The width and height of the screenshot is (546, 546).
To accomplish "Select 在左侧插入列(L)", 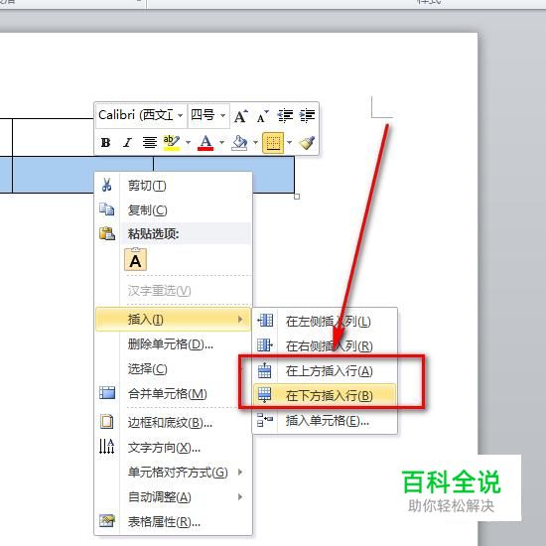I will click(325, 321).
